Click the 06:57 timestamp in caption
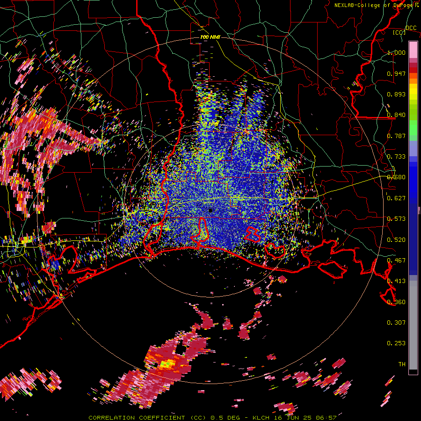 click(326, 418)
